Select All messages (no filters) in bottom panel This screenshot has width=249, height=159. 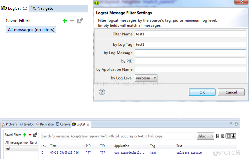[x=21, y=142]
